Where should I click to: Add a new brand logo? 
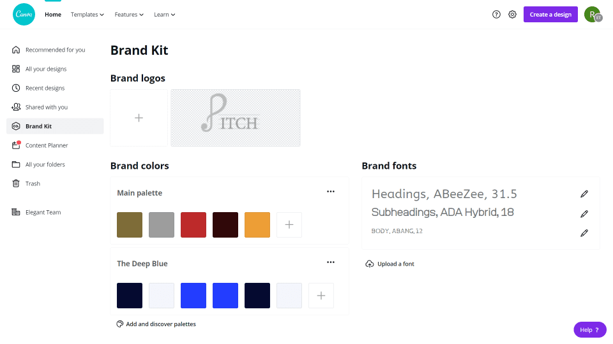pos(139,118)
